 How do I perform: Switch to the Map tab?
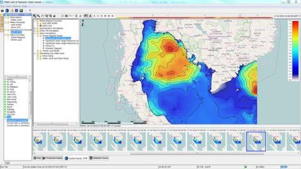click(37, 158)
